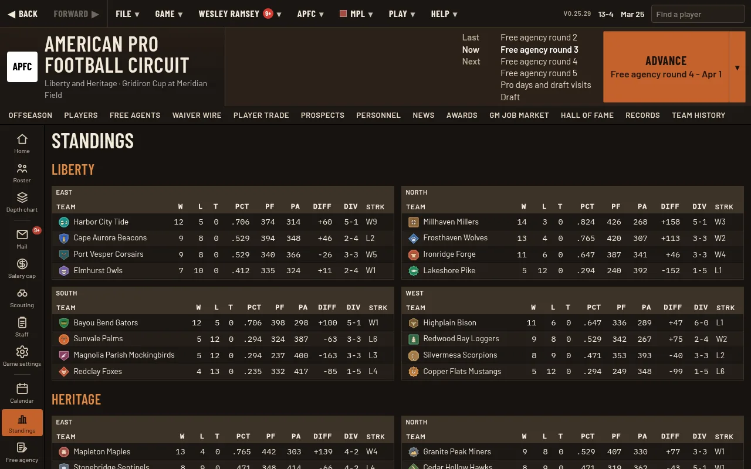This screenshot has width=751, height=469.
Task: Open the Standings item in the sidebar
Action: coord(22,423)
